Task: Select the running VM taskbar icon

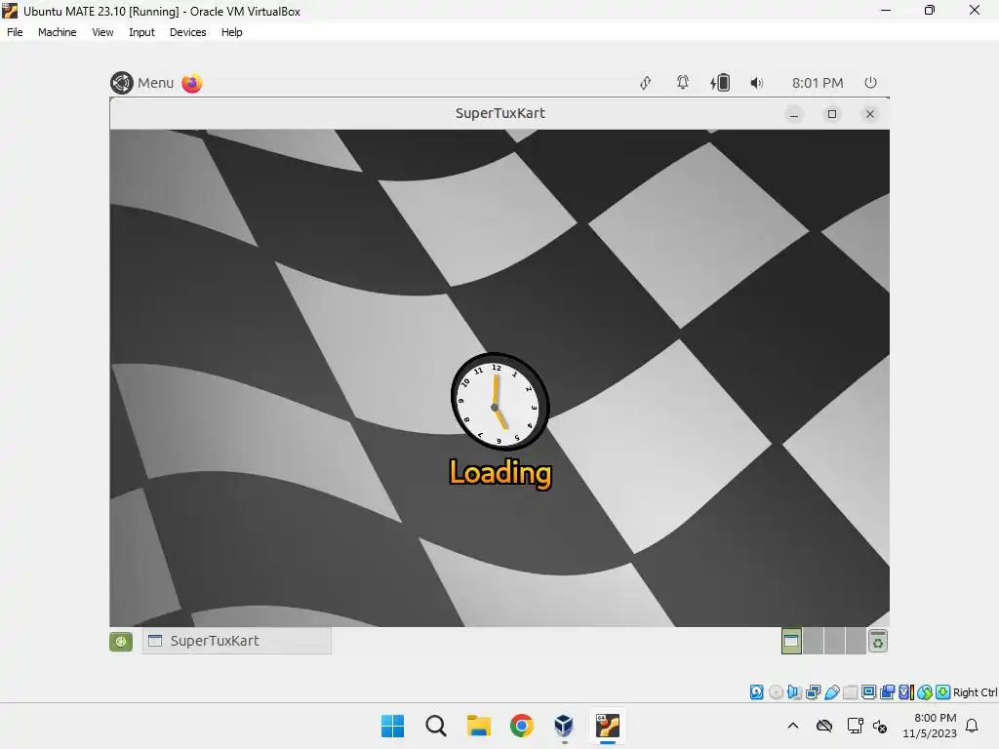Action: 608,726
